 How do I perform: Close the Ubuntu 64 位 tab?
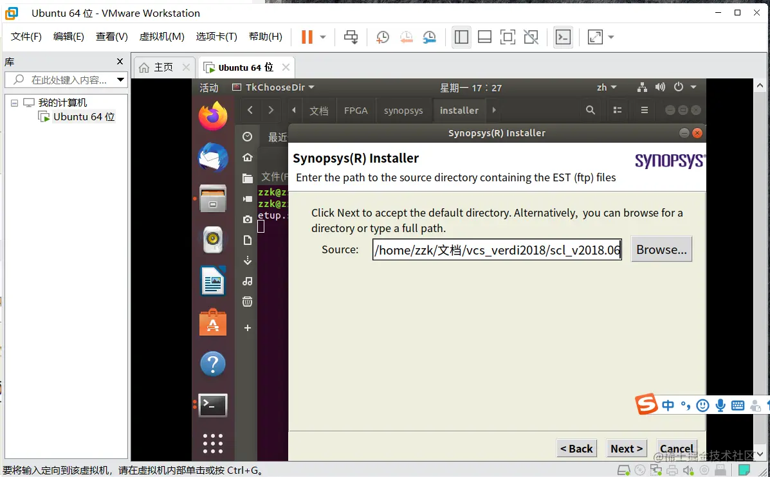[286, 67]
